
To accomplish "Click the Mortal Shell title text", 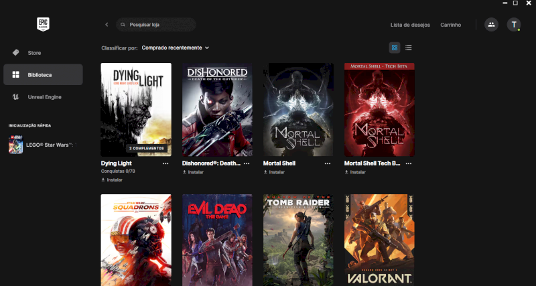I will coord(279,163).
